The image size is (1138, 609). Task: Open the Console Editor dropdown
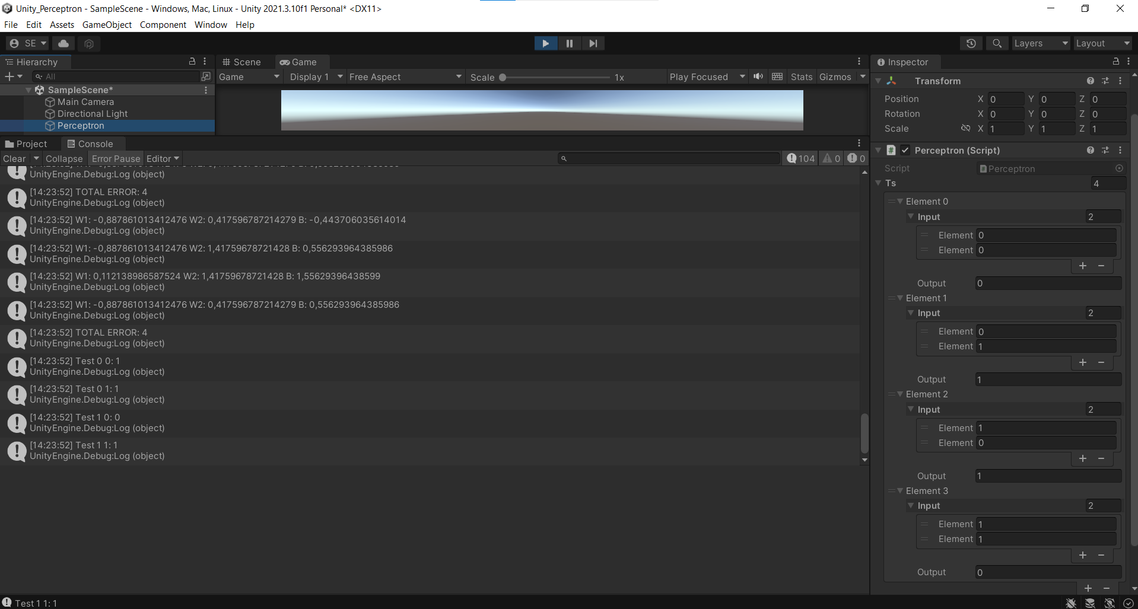[163, 159]
